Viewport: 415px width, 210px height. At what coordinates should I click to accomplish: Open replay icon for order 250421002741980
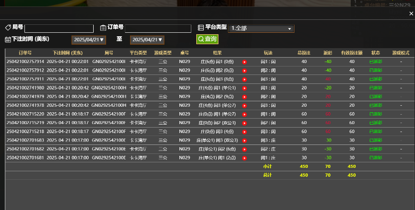(245, 88)
